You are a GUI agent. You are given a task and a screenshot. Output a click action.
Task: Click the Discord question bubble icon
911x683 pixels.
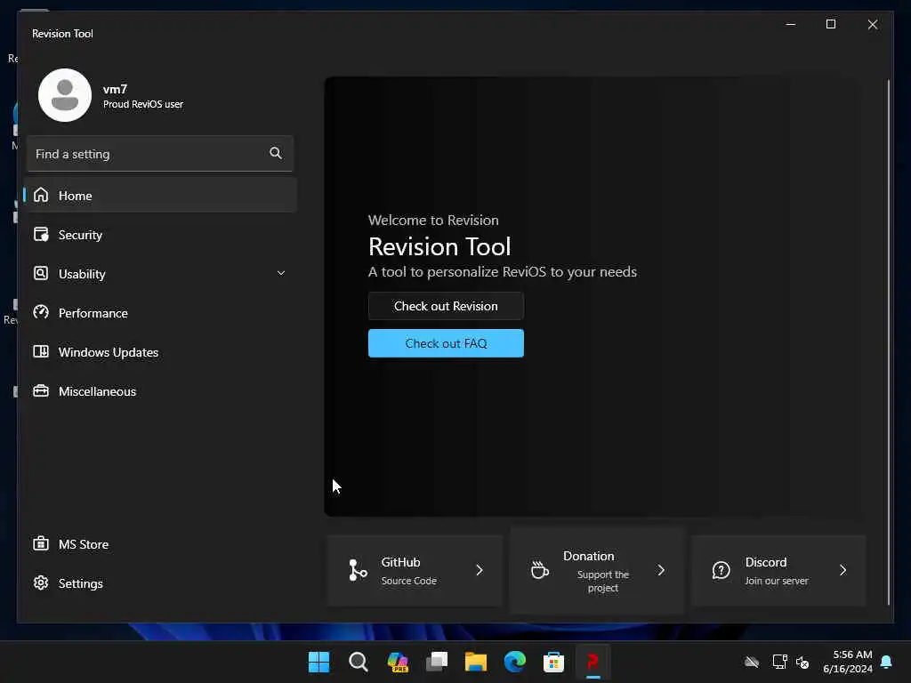pyautogui.click(x=721, y=570)
